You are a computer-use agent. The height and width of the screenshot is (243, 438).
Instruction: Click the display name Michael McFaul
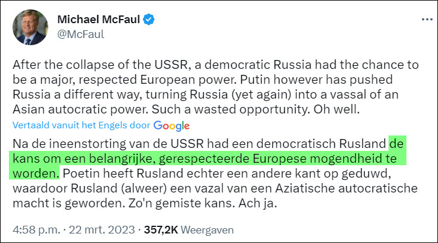coord(98,20)
